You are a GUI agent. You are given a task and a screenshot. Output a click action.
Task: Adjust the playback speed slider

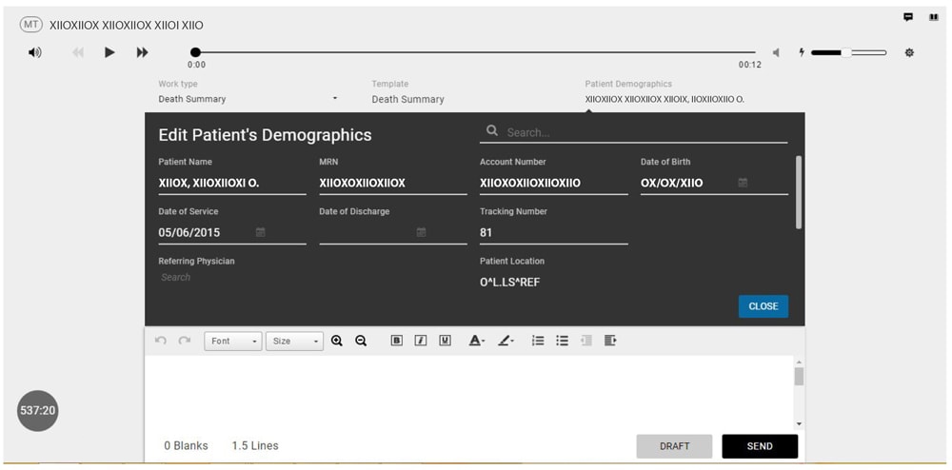point(848,52)
